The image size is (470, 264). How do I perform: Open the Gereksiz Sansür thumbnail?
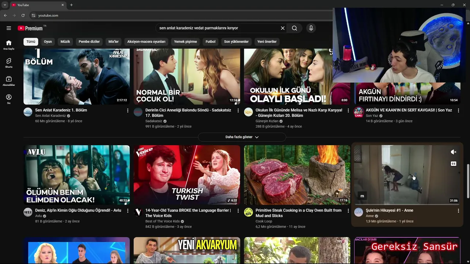tap(407, 250)
